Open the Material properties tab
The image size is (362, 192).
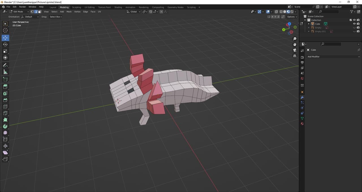[302, 124]
